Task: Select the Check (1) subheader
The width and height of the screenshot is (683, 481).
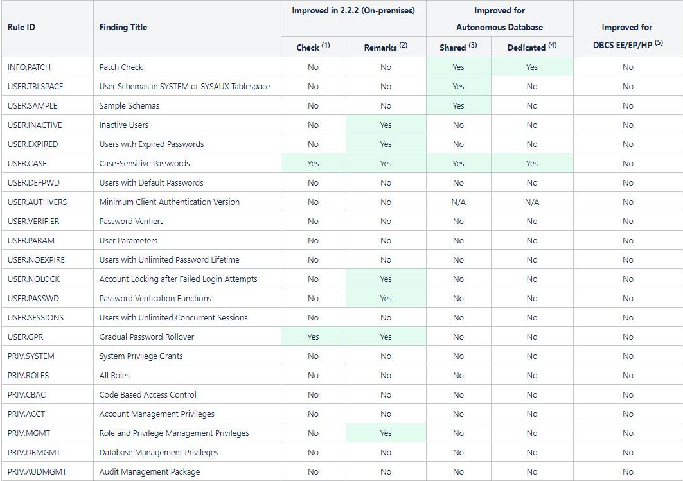Action: pyautogui.click(x=313, y=47)
